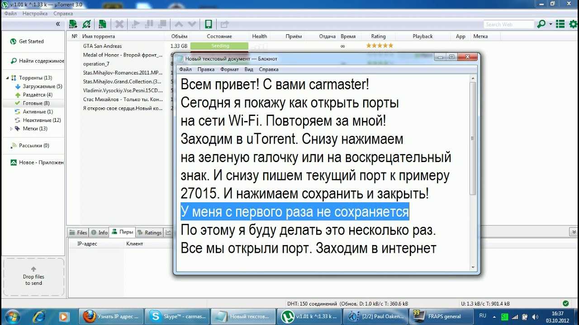Open the uTorrent Remote device icon
The height and width of the screenshot is (325, 579).
pyautogui.click(x=208, y=24)
